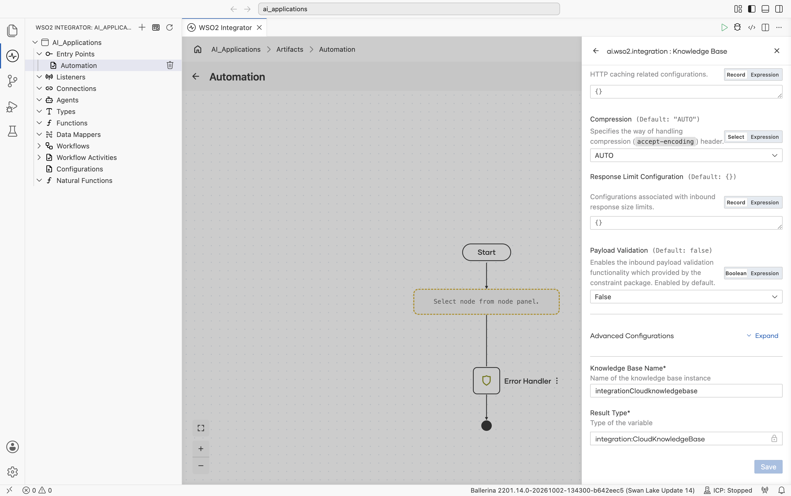791x496 pixels.
Task: Open the Payload Validation False dropdown
Action: coord(686,297)
